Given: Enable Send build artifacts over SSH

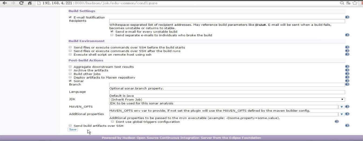Looking at the screenshot, I should coord(70,125).
